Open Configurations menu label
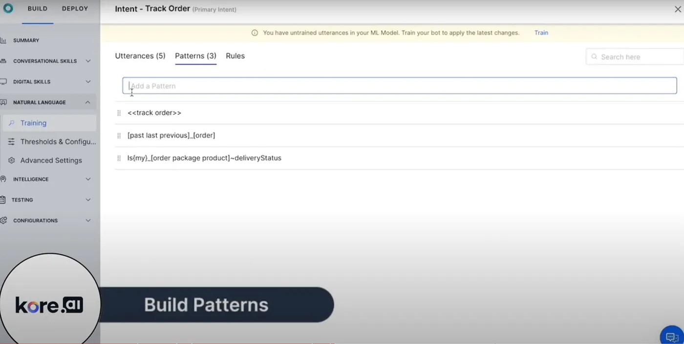The height and width of the screenshot is (344, 684). pos(35,221)
